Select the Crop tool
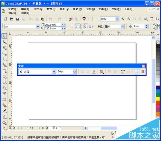This screenshot has width=161, height=141. (4, 48)
